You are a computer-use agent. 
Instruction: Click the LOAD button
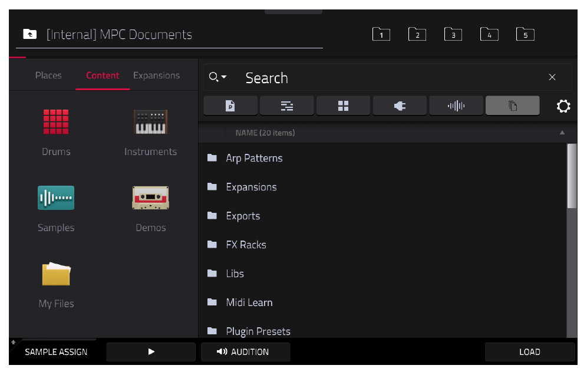coord(530,352)
